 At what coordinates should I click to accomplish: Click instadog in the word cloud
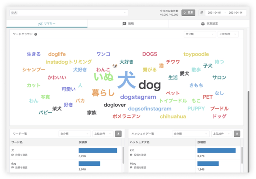pos(57,62)
